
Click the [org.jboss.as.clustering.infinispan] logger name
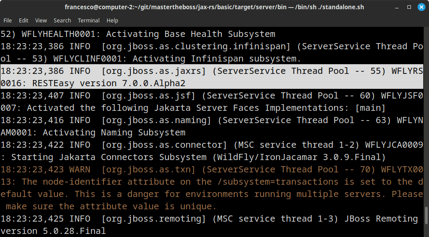tap(196, 46)
